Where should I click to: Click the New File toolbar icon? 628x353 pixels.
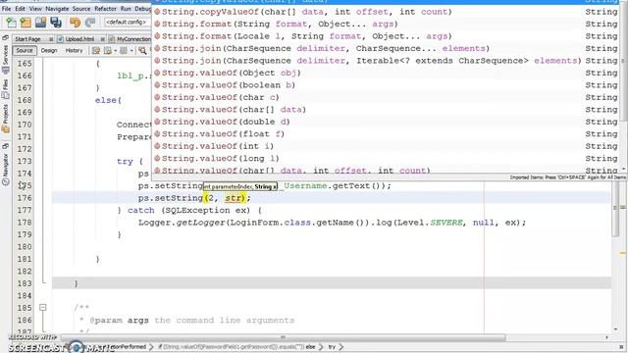tap(11, 23)
